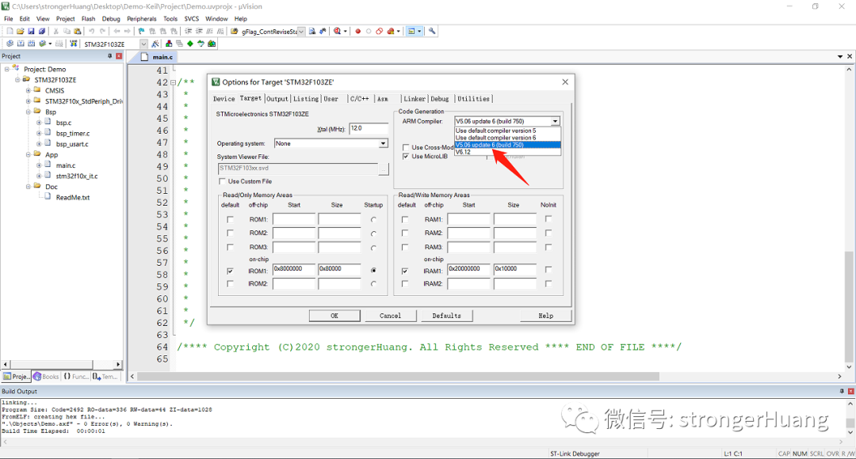Image resolution: width=856 pixels, height=459 pixels.
Task: Expand the CMSIS group in project tree
Action: click(28, 90)
